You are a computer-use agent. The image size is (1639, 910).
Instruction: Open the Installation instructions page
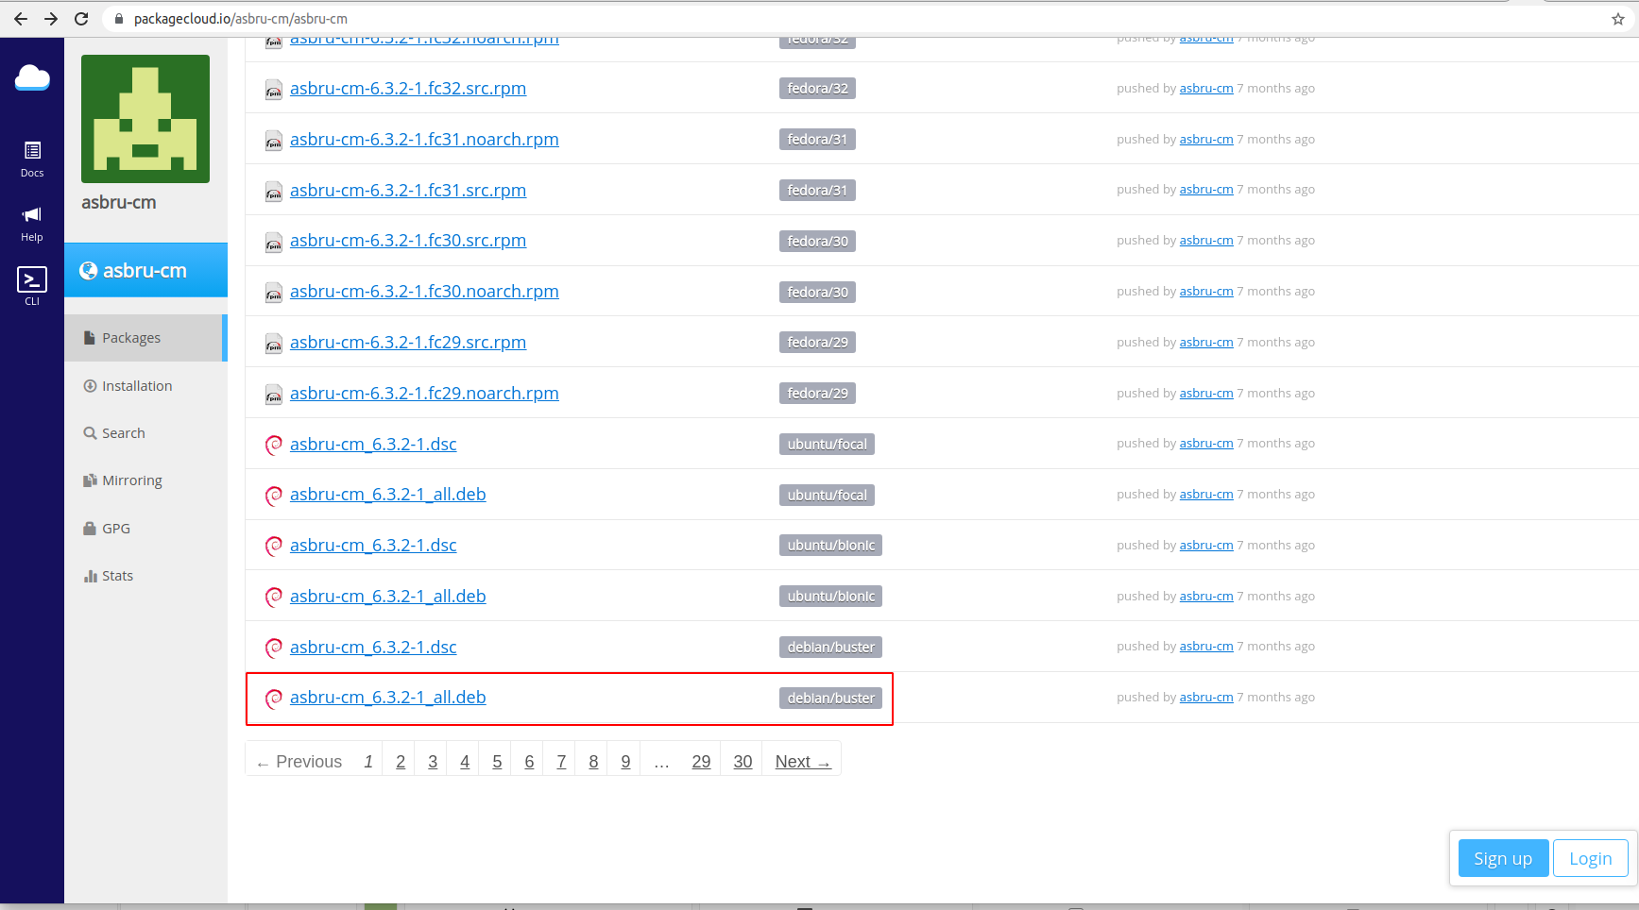point(137,385)
